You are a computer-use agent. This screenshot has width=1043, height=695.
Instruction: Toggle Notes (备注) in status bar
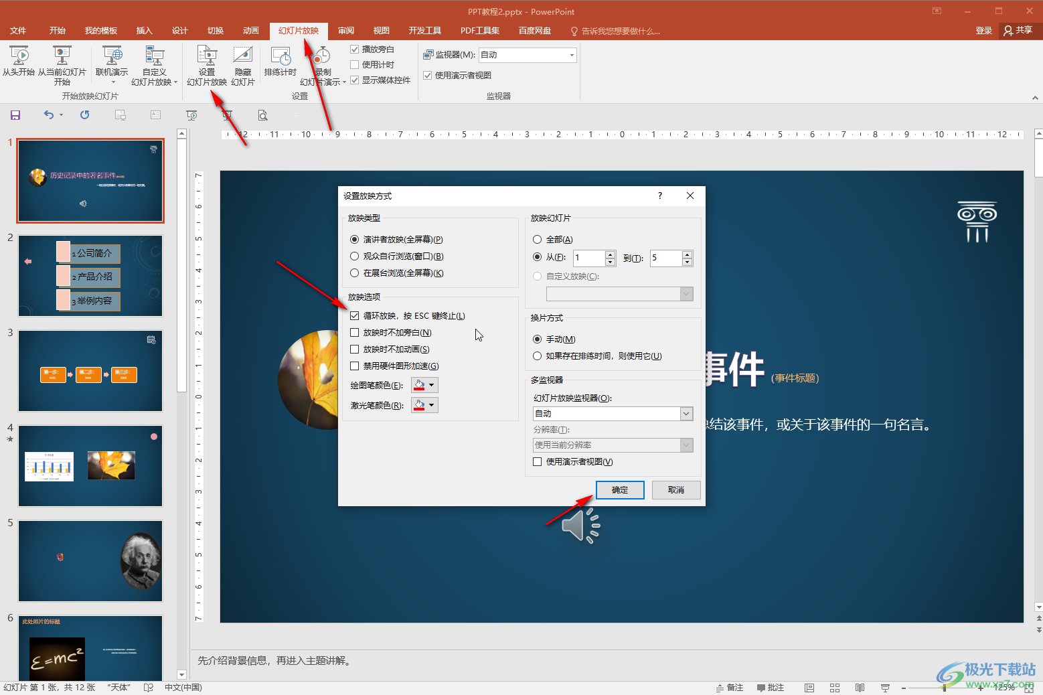[x=730, y=688]
